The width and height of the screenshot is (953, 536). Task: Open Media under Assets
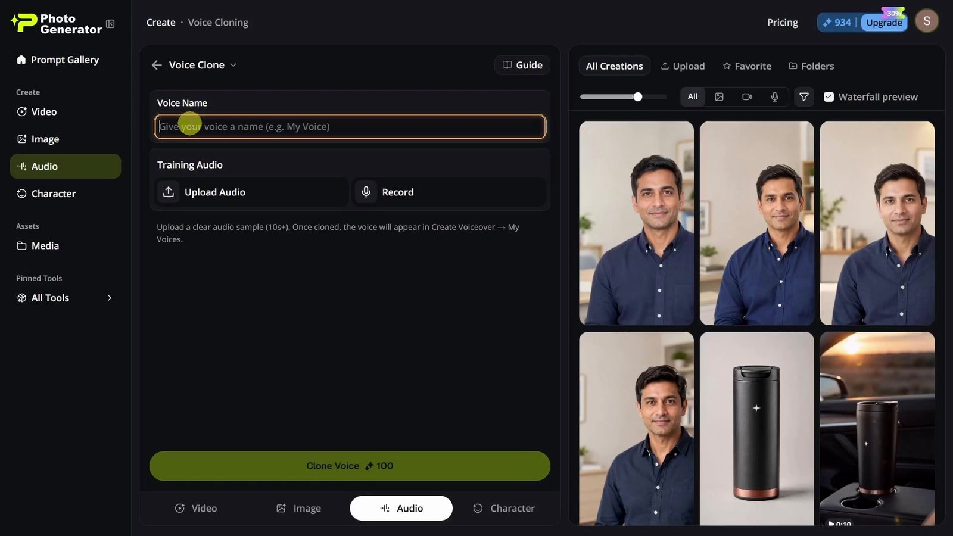pos(66,245)
